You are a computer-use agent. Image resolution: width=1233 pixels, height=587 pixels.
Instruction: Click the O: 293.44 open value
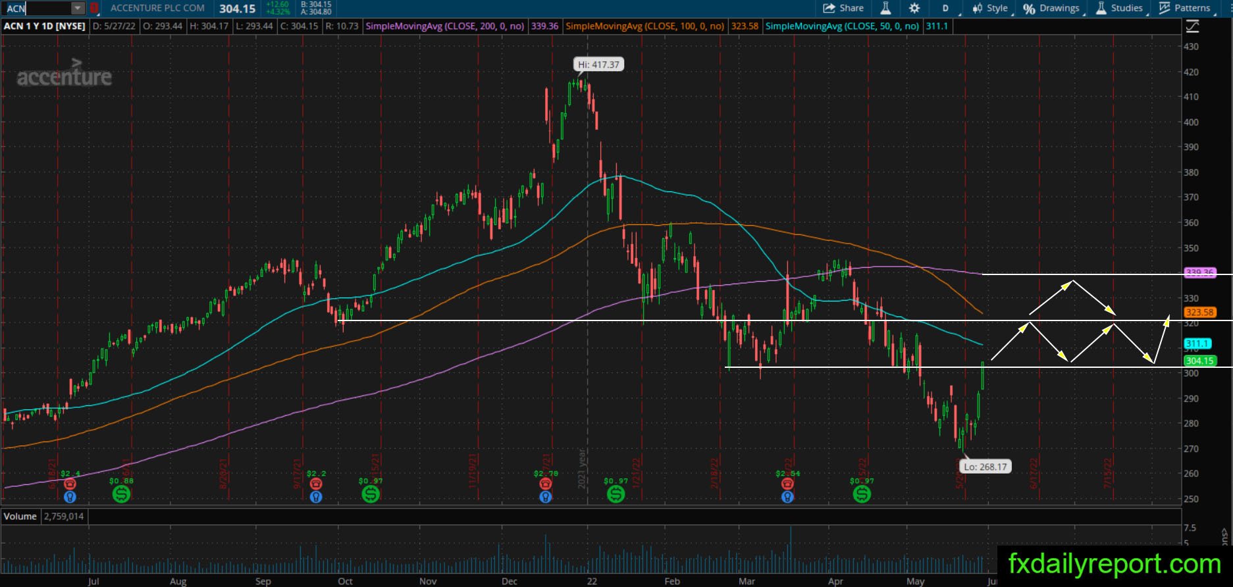click(163, 26)
